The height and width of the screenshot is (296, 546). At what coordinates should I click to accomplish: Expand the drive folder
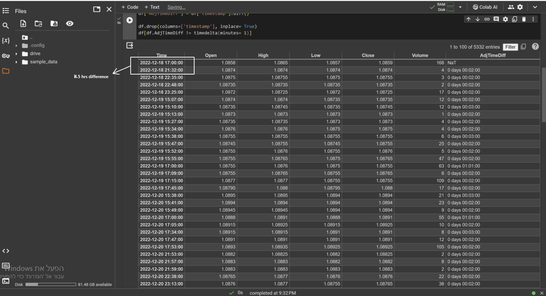16,54
